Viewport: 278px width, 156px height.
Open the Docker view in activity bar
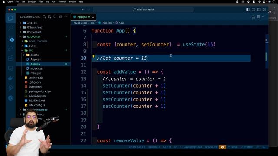click(10, 78)
